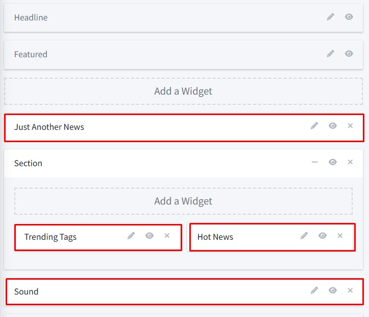Toggle visibility of Headline widget
The height and width of the screenshot is (317, 369).
(x=349, y=17)
